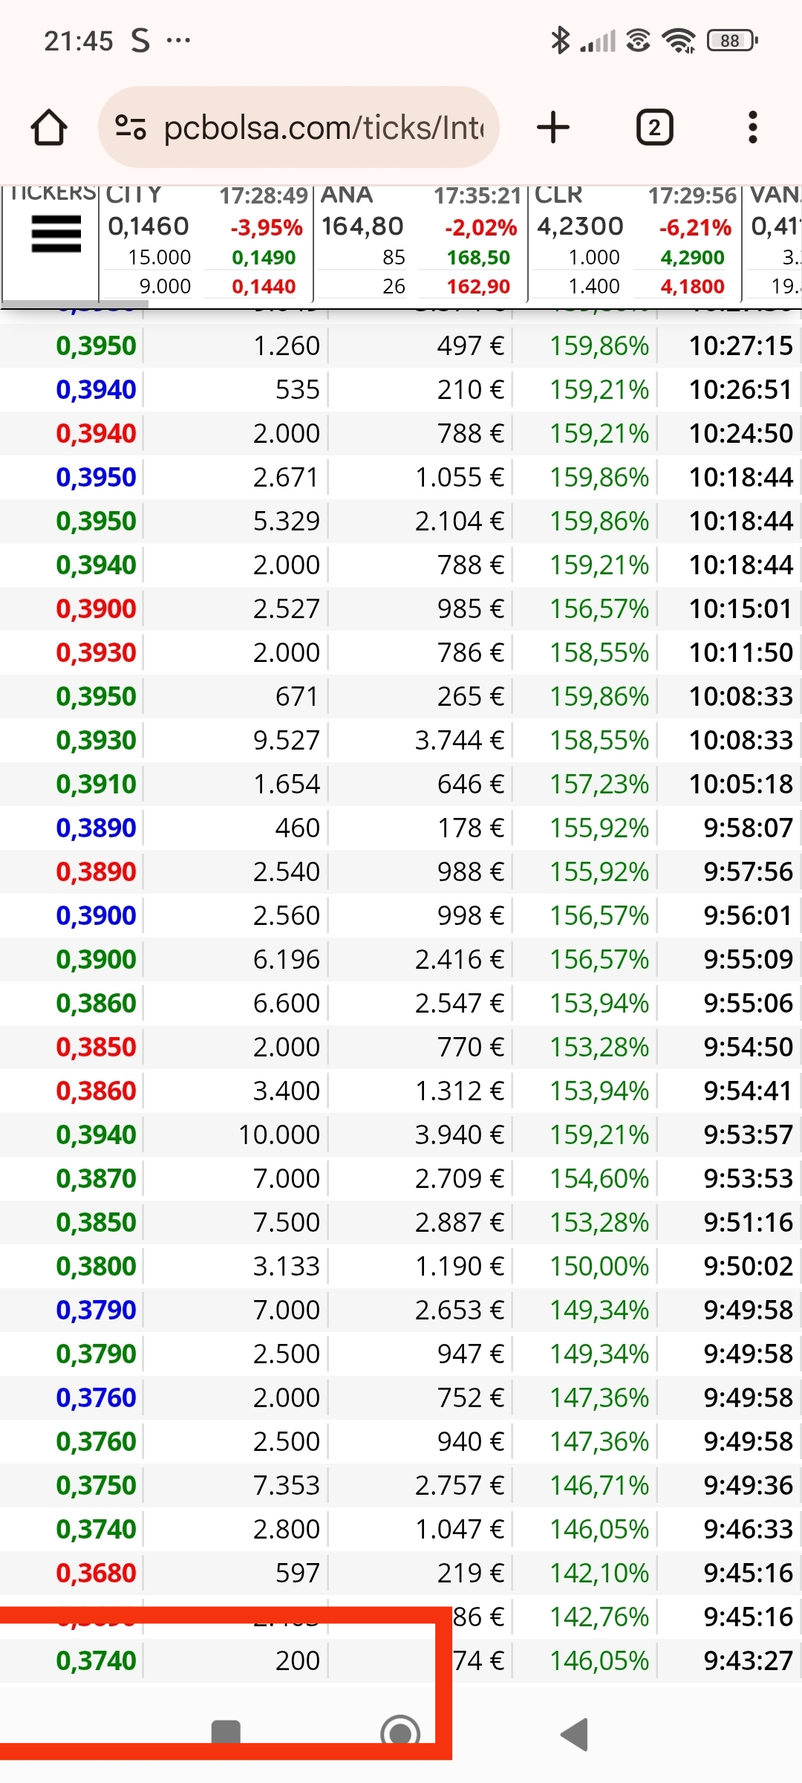Viewport: 802px width, 1783px height.
Task: Open the browser three-dot menu
Action: click(753, 127)
